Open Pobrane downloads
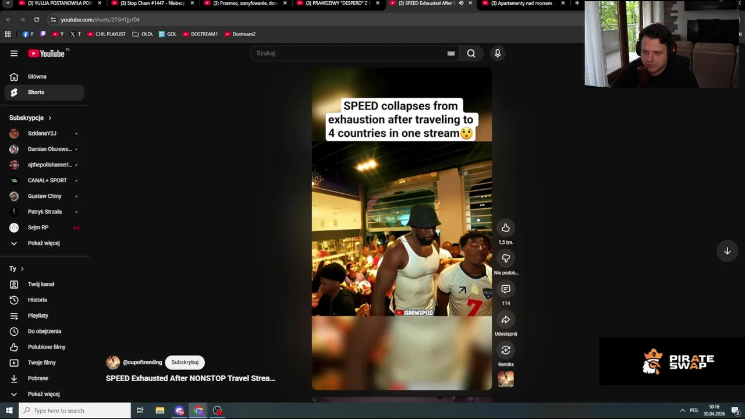This screenshot has height=419, width=745. coord(44,378)
